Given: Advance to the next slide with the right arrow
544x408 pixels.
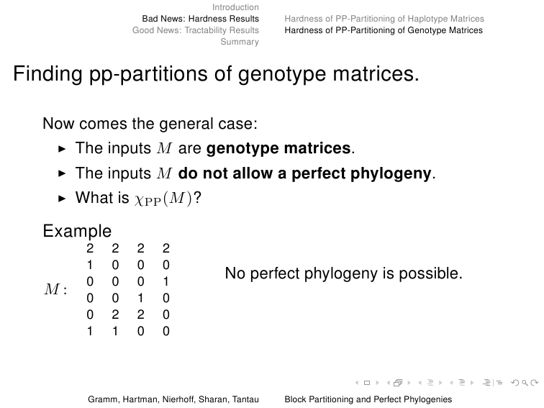Looking at the screenshot, I should click(378, 383).
